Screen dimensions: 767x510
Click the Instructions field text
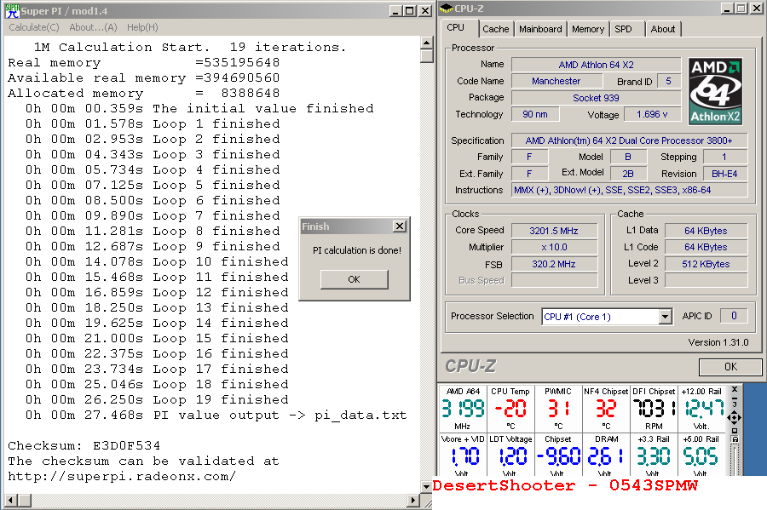pos(629,190)
